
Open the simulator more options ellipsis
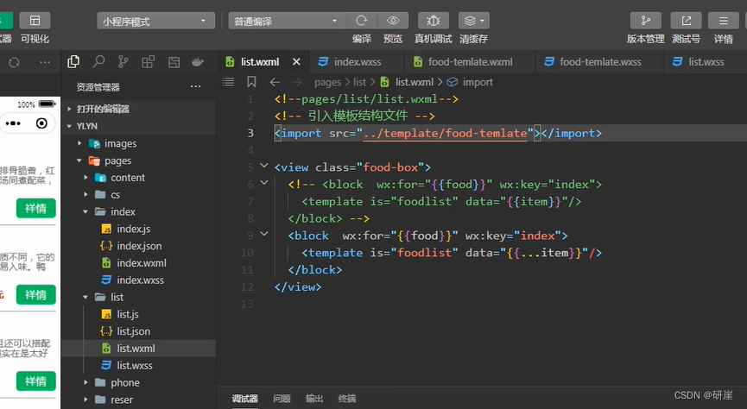[45, 62]
